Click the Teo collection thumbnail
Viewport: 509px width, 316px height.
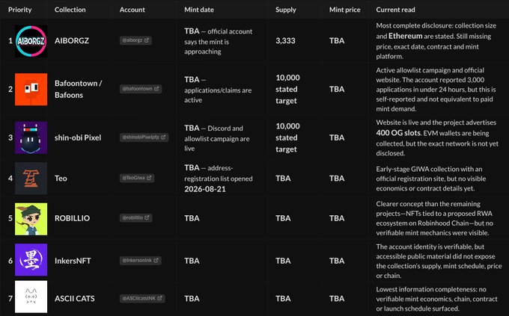pos(31,179)
